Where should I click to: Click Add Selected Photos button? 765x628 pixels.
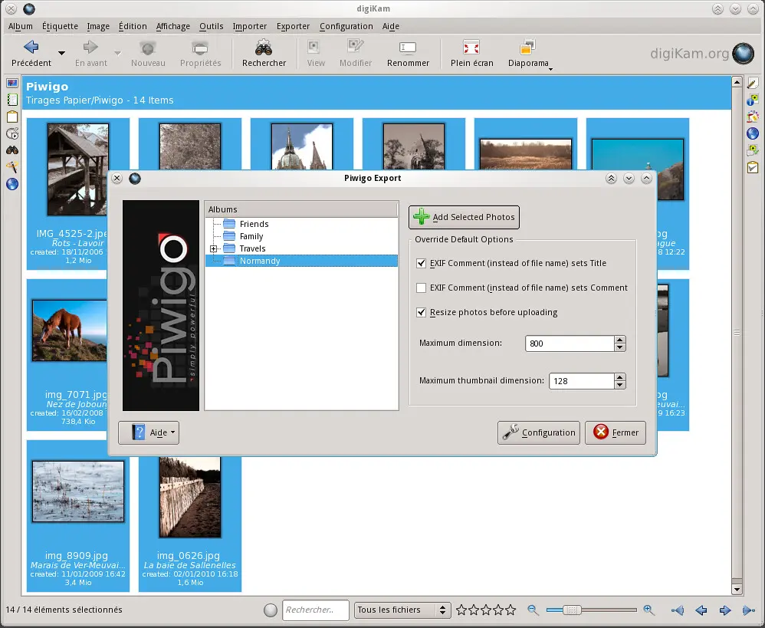coord(464,217)
